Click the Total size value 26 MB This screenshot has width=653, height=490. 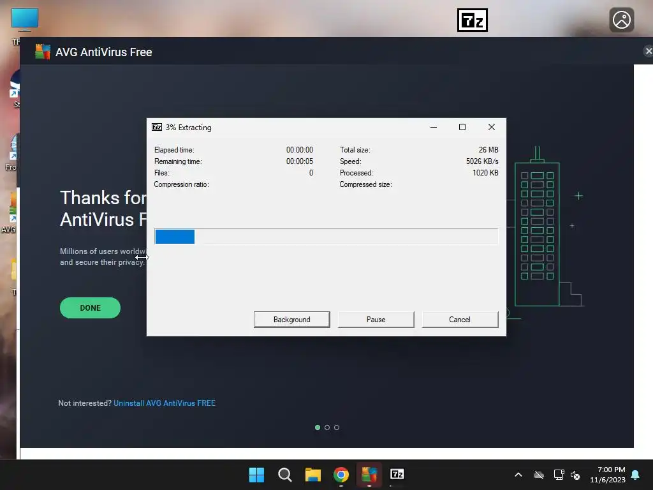[488, 149]
